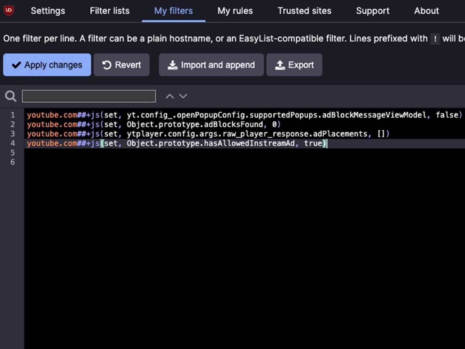Jump to previous search match arrow
The height and width of the screenshot is (349, 465).
click(170, 96)
